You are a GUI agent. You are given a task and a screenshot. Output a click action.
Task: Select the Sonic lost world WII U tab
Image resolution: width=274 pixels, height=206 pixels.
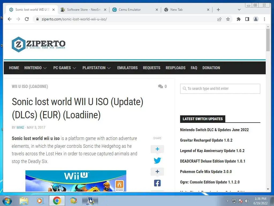point(32,10)
